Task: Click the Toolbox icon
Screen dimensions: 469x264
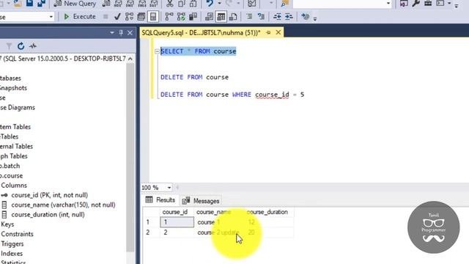Action: 428,4
